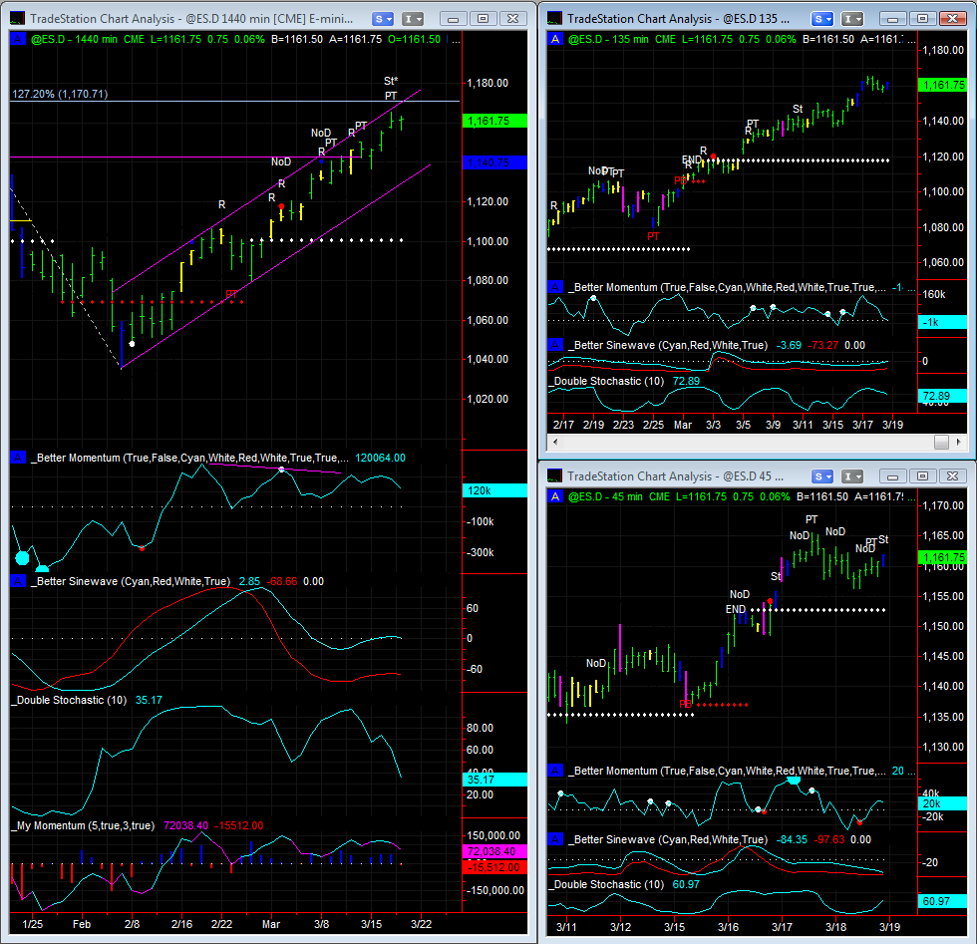This screenshot has height=944, width=977.
Task: Open the S dropdown in the 135 min window
Action: pos(823,19)
